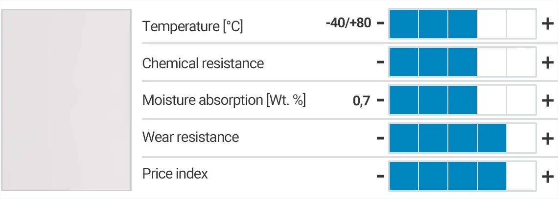Click the plus icon for Chemical resistance
The height and width of the screenshot is (199, 558).
click(x=548, y=62)
